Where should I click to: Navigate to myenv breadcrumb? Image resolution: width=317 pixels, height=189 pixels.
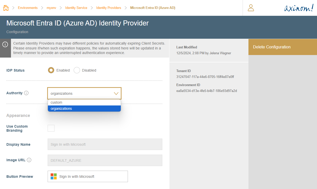51,8
